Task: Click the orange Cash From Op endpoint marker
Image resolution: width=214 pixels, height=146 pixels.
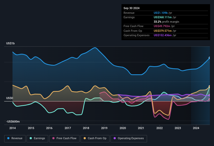Action: pos(210,87)
